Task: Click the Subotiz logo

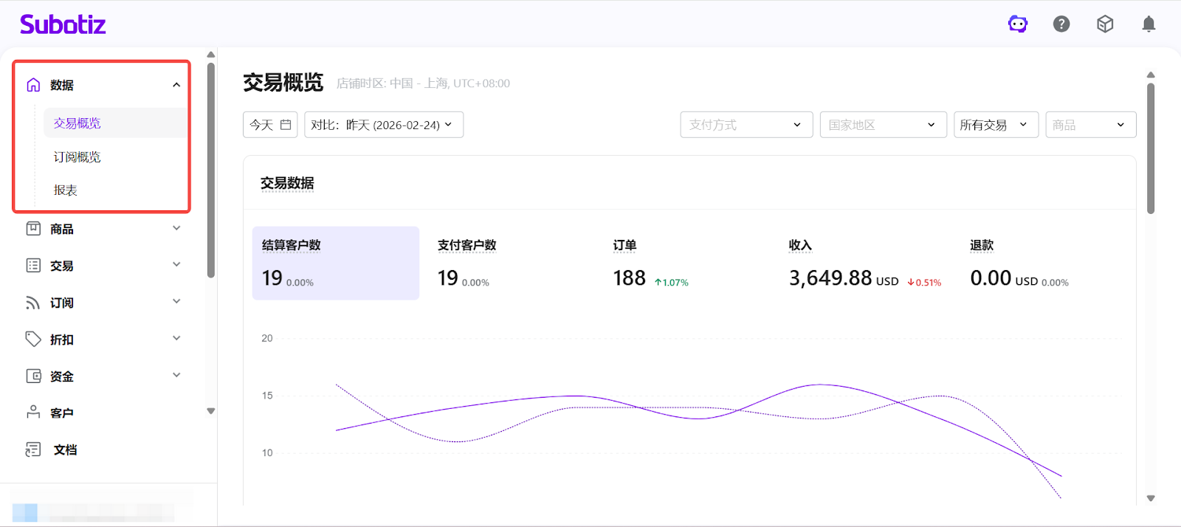Action: (x=63, y=24)
